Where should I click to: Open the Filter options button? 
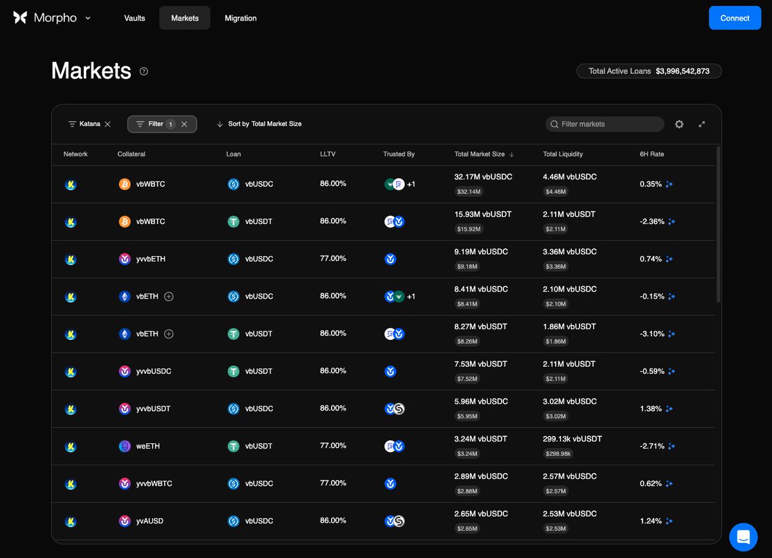pyautogui.click(x=151, y=124)
